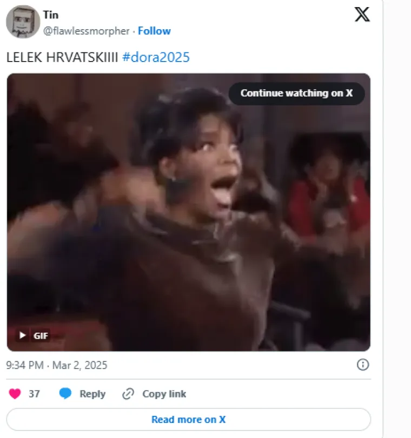The image size is (411, 438).
Task: Play the GIF using the play triangle
Action: tap(22, 335)
